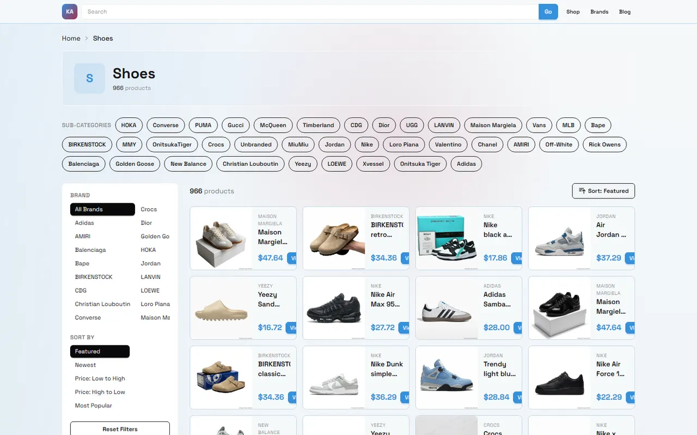Select the Gucci sub-category chip
Screen dimensions: 697x435
236,125
